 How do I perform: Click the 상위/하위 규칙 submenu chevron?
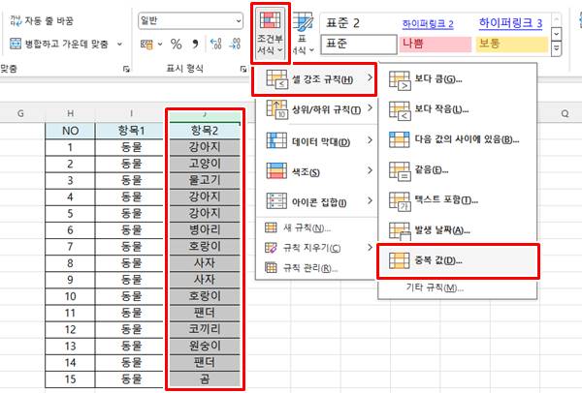point(370,107)
